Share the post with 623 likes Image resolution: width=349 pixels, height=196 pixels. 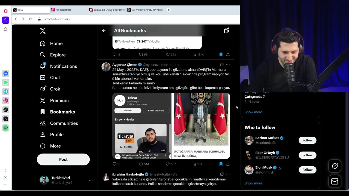(x=228, y=54)
